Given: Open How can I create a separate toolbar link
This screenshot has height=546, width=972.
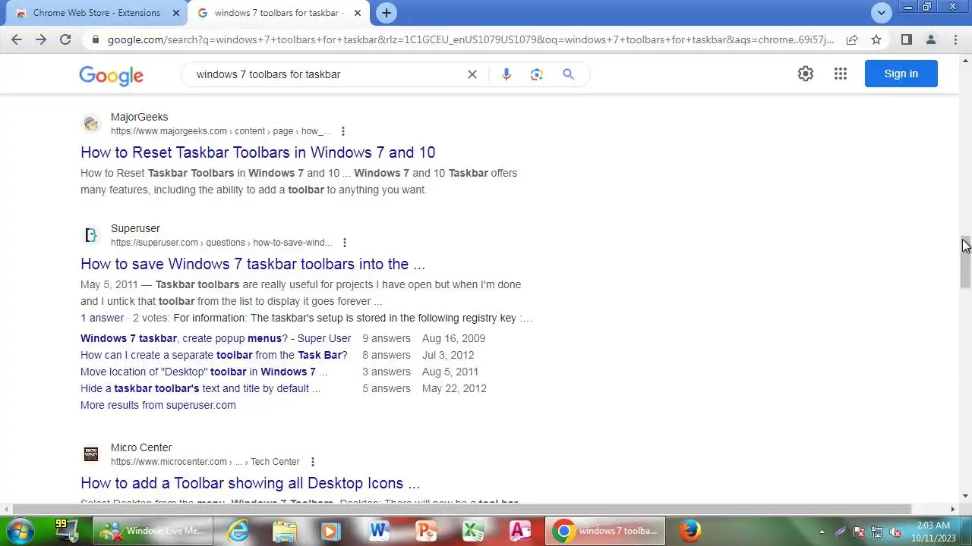Looking at the screenshot, I should point(213,355).
